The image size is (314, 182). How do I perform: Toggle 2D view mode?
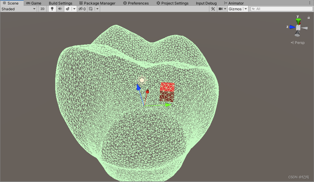[42, 9]
